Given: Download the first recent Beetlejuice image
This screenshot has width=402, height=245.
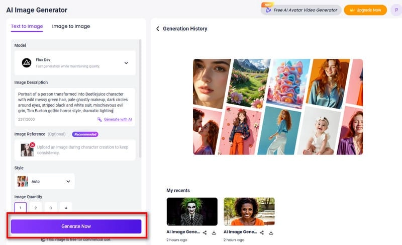Looking at the screenshot, I should pyautogui.click(x=214, y=232).
